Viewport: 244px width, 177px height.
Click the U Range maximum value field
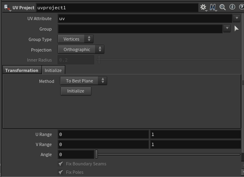[x=195, y=134]
